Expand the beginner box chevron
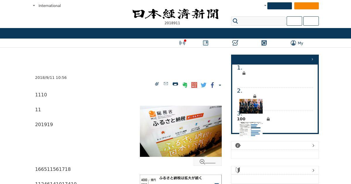This screenshot has height=184, width=351. (x=313, y=170)
